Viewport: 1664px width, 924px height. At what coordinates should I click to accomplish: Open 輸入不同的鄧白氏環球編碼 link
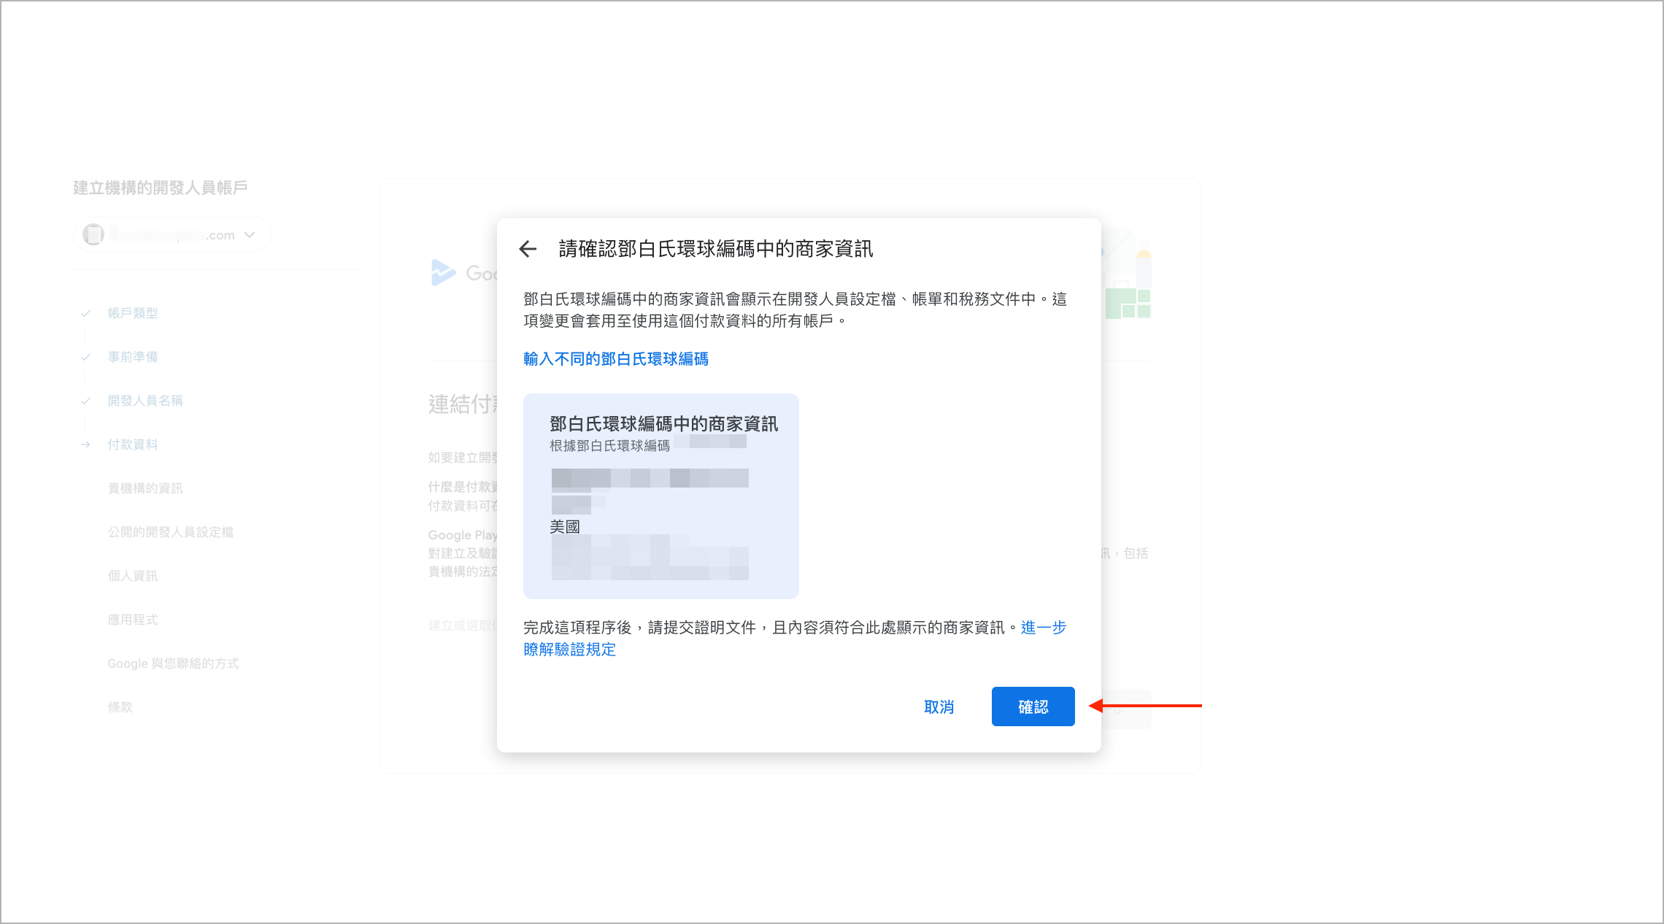pyautogui.click(x=616, y=359)
